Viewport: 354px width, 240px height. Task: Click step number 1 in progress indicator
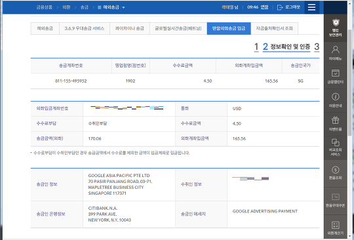tap(256, 47)
